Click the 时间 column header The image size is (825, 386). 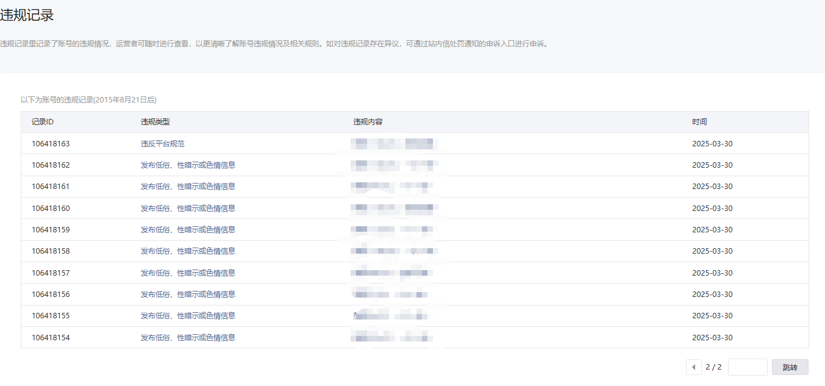[699, 122]
